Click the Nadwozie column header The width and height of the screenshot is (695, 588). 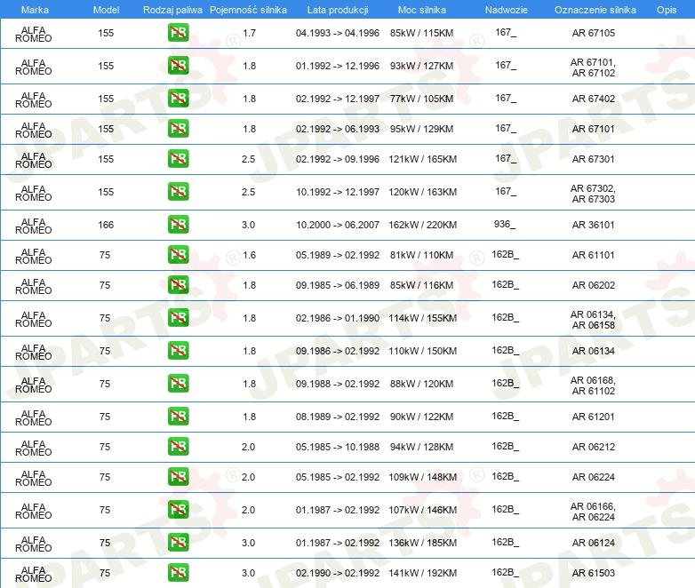click(x=507, y=10)
